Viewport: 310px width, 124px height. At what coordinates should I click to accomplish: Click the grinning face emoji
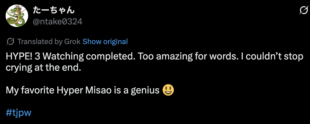click(x=168, y=90)
